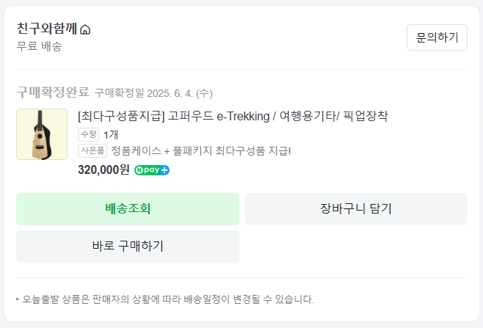Open the 친구와함께 store name link

[47, 29]
